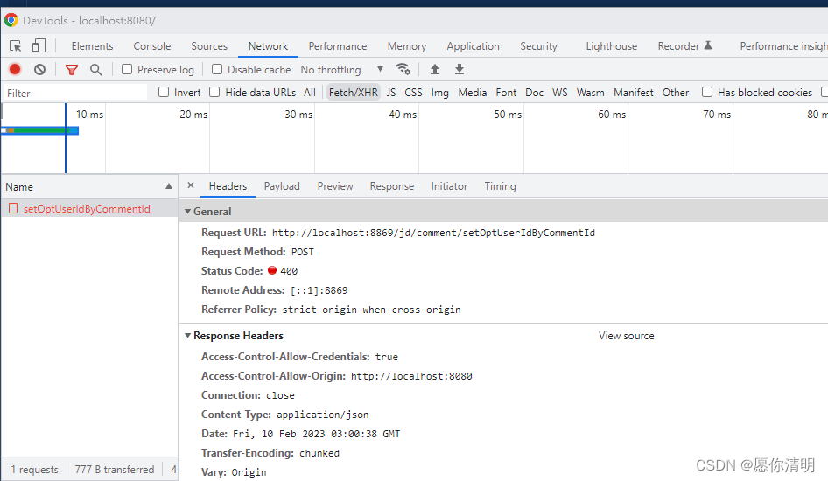This screenshot has height=481, width=828.
Task: Open the Lighthouse tab
Action: click(x=612, y=46)
